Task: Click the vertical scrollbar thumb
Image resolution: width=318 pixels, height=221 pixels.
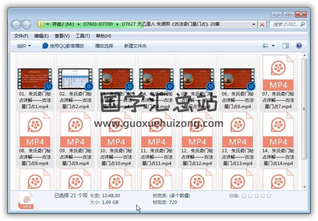Action: (x=305, y=108)
